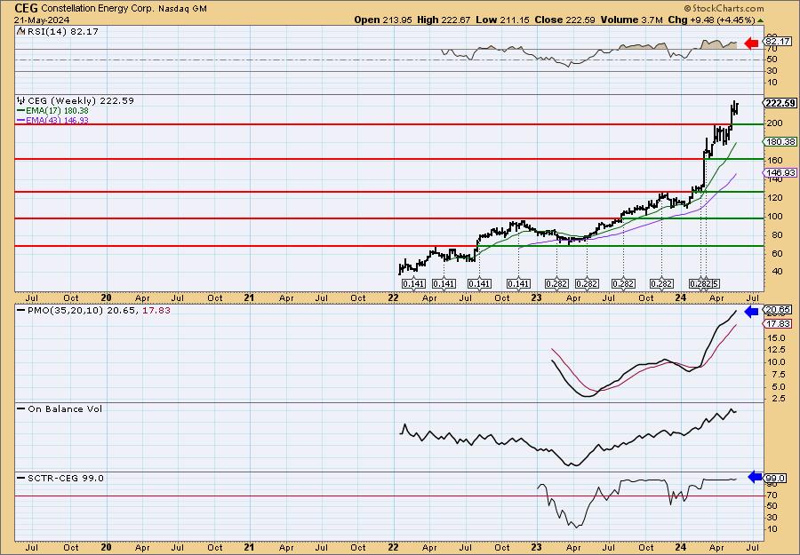Click the area-chart icon beside RSI(14)
The width and height of the screenshot is (800, 555).
[x=21, y=31]
